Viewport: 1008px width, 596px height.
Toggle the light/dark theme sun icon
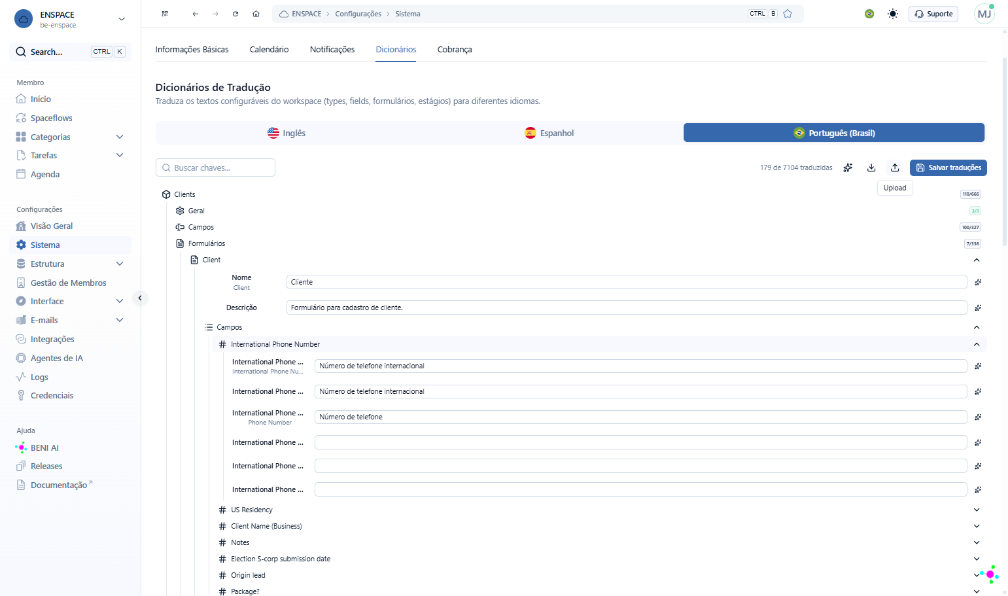point(893,14)
